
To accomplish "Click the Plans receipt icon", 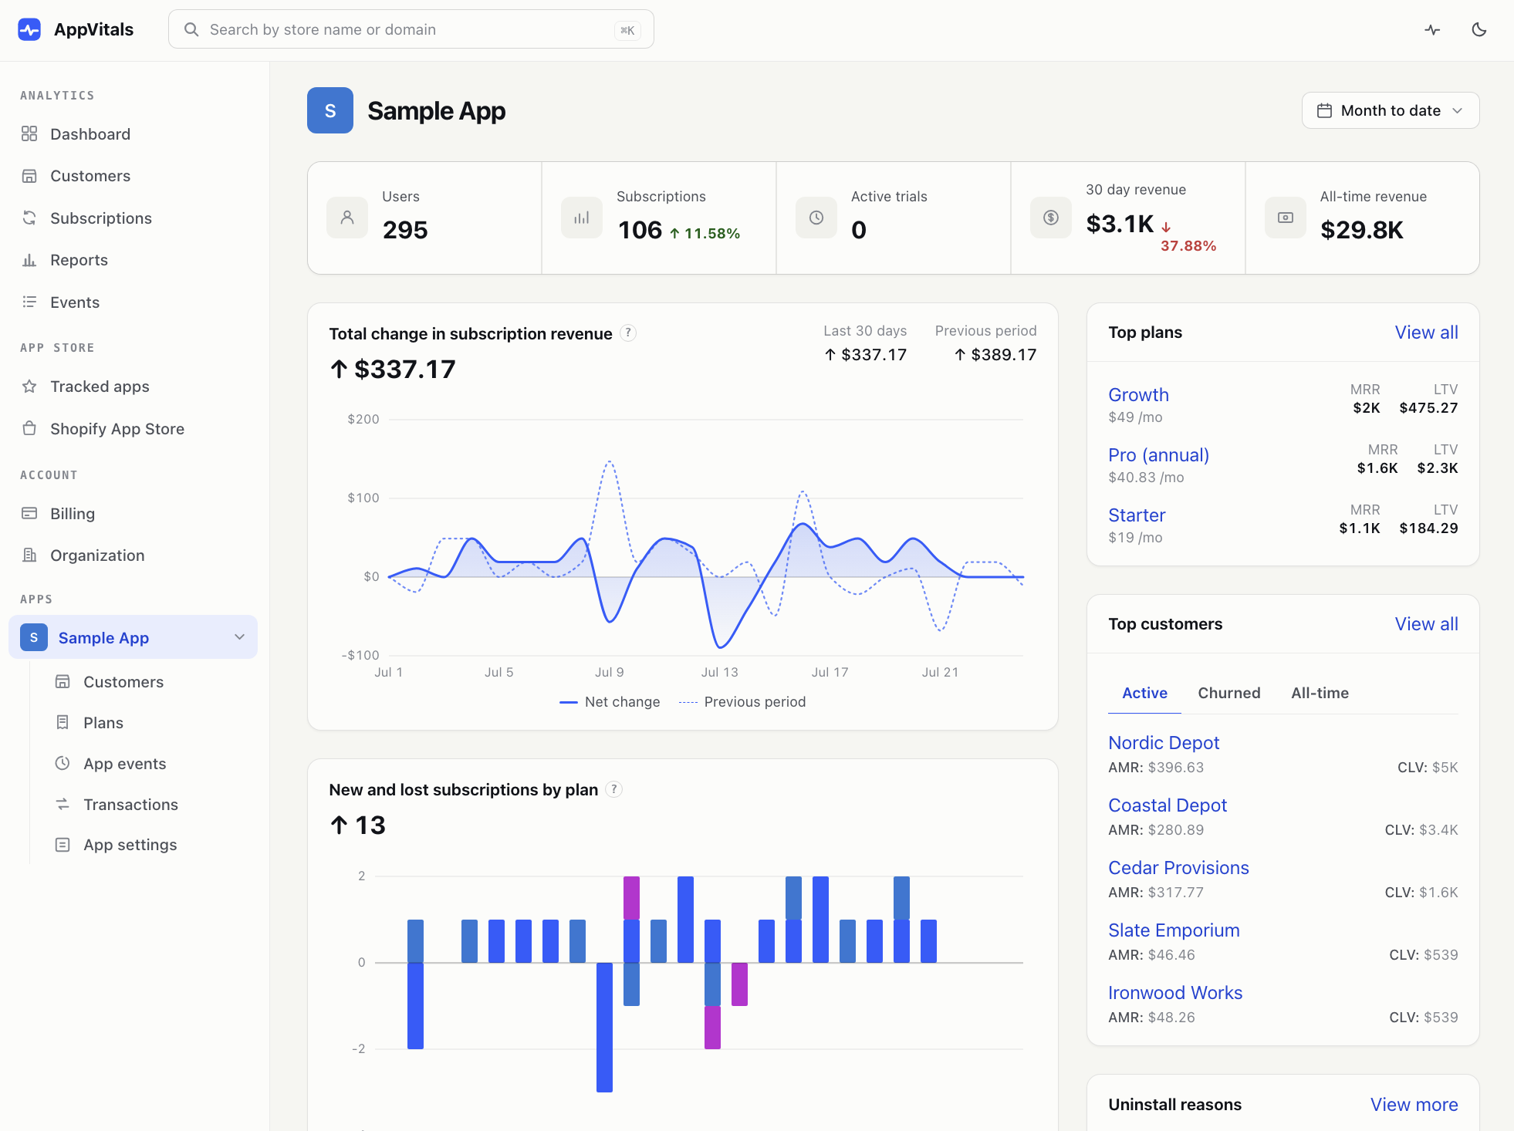I will tap(63, 723).
